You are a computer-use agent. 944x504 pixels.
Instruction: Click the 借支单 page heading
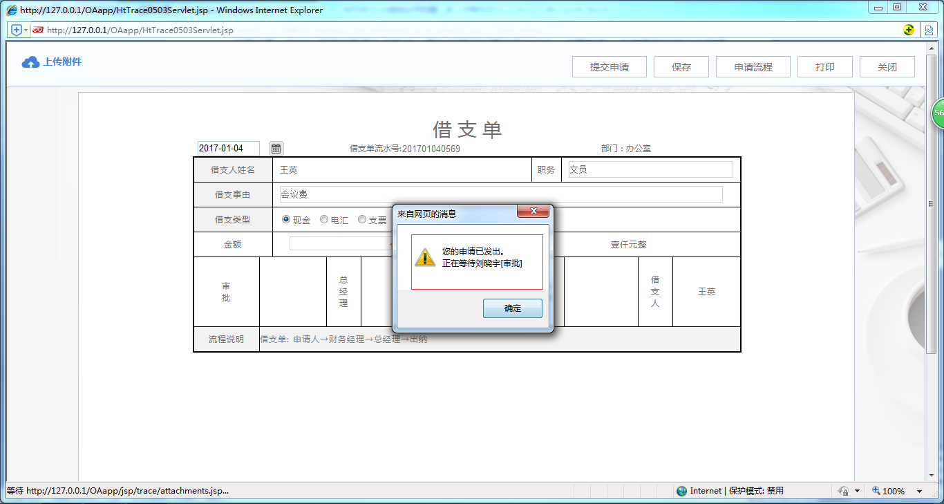[x=467, y=129]
